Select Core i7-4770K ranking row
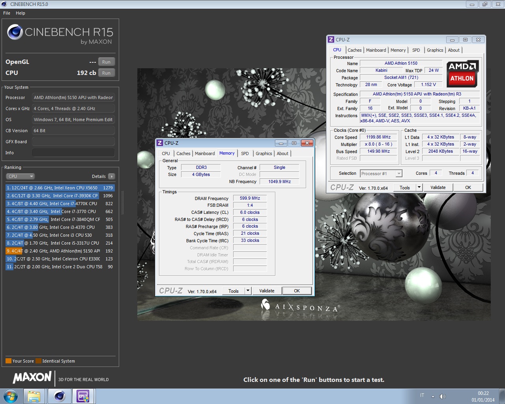Image resolution: width=505 pixels, height=404 pixels. pyautogui.click(x=60, y=204)
